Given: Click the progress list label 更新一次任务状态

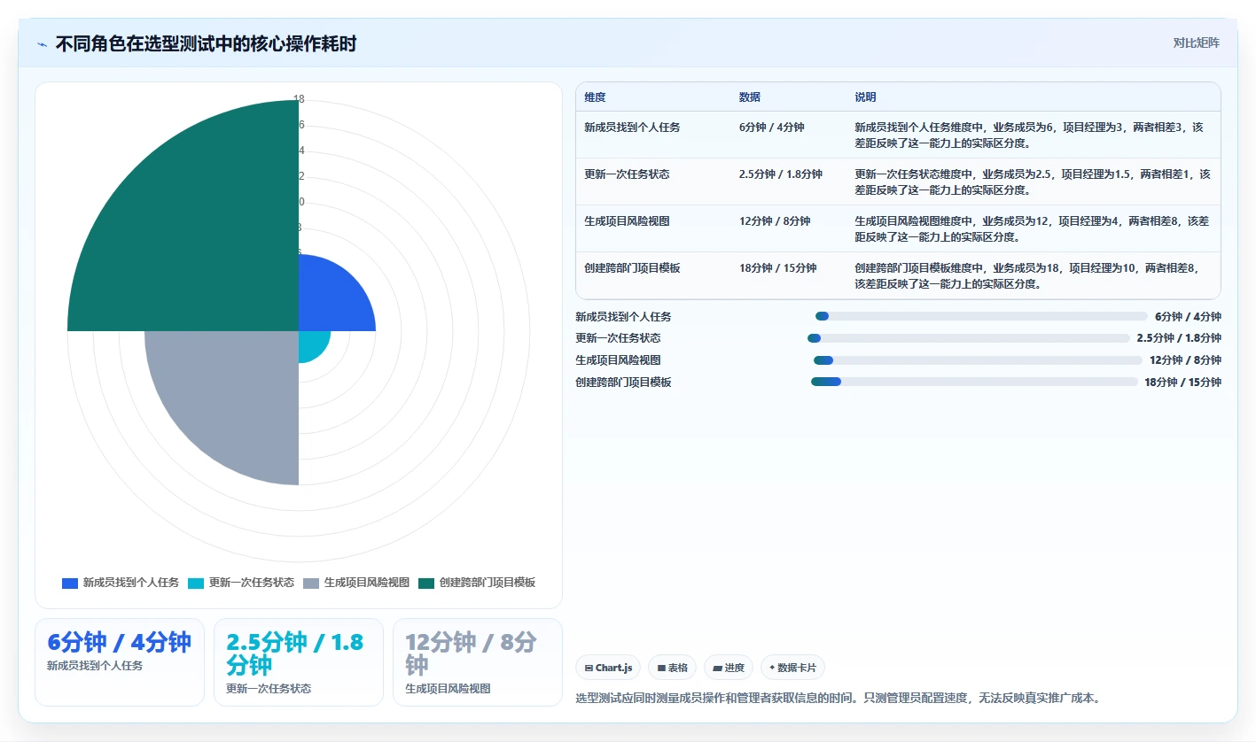Looking at the screenshot, I should click(618, 338).
